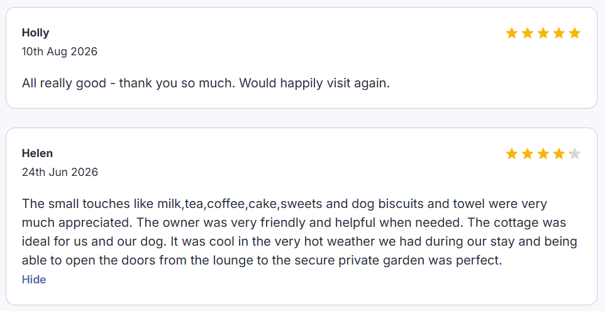Click the fourth star in Helen's rating
605x311 pixels.
559,154
